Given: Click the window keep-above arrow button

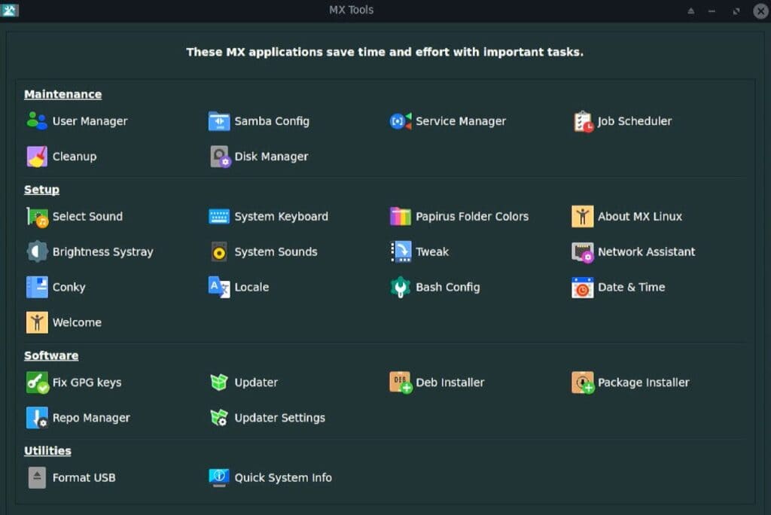Looking at the screenshot, I should coord(691,11).
